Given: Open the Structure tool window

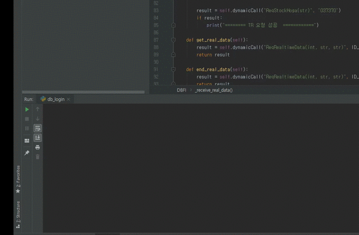Looking at the screenshot, I should pos(18,215).
